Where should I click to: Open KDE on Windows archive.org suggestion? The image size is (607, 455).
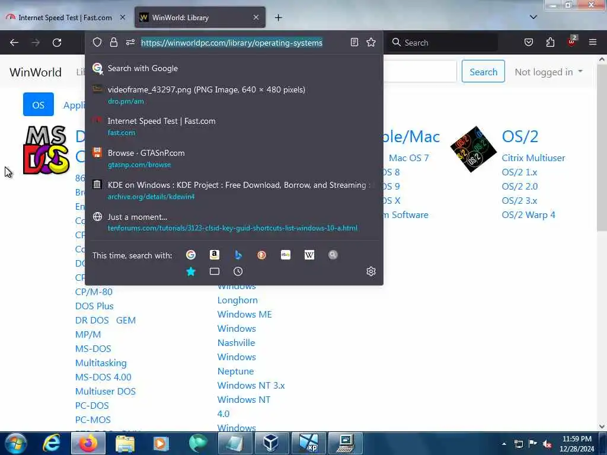coord(234,190)
